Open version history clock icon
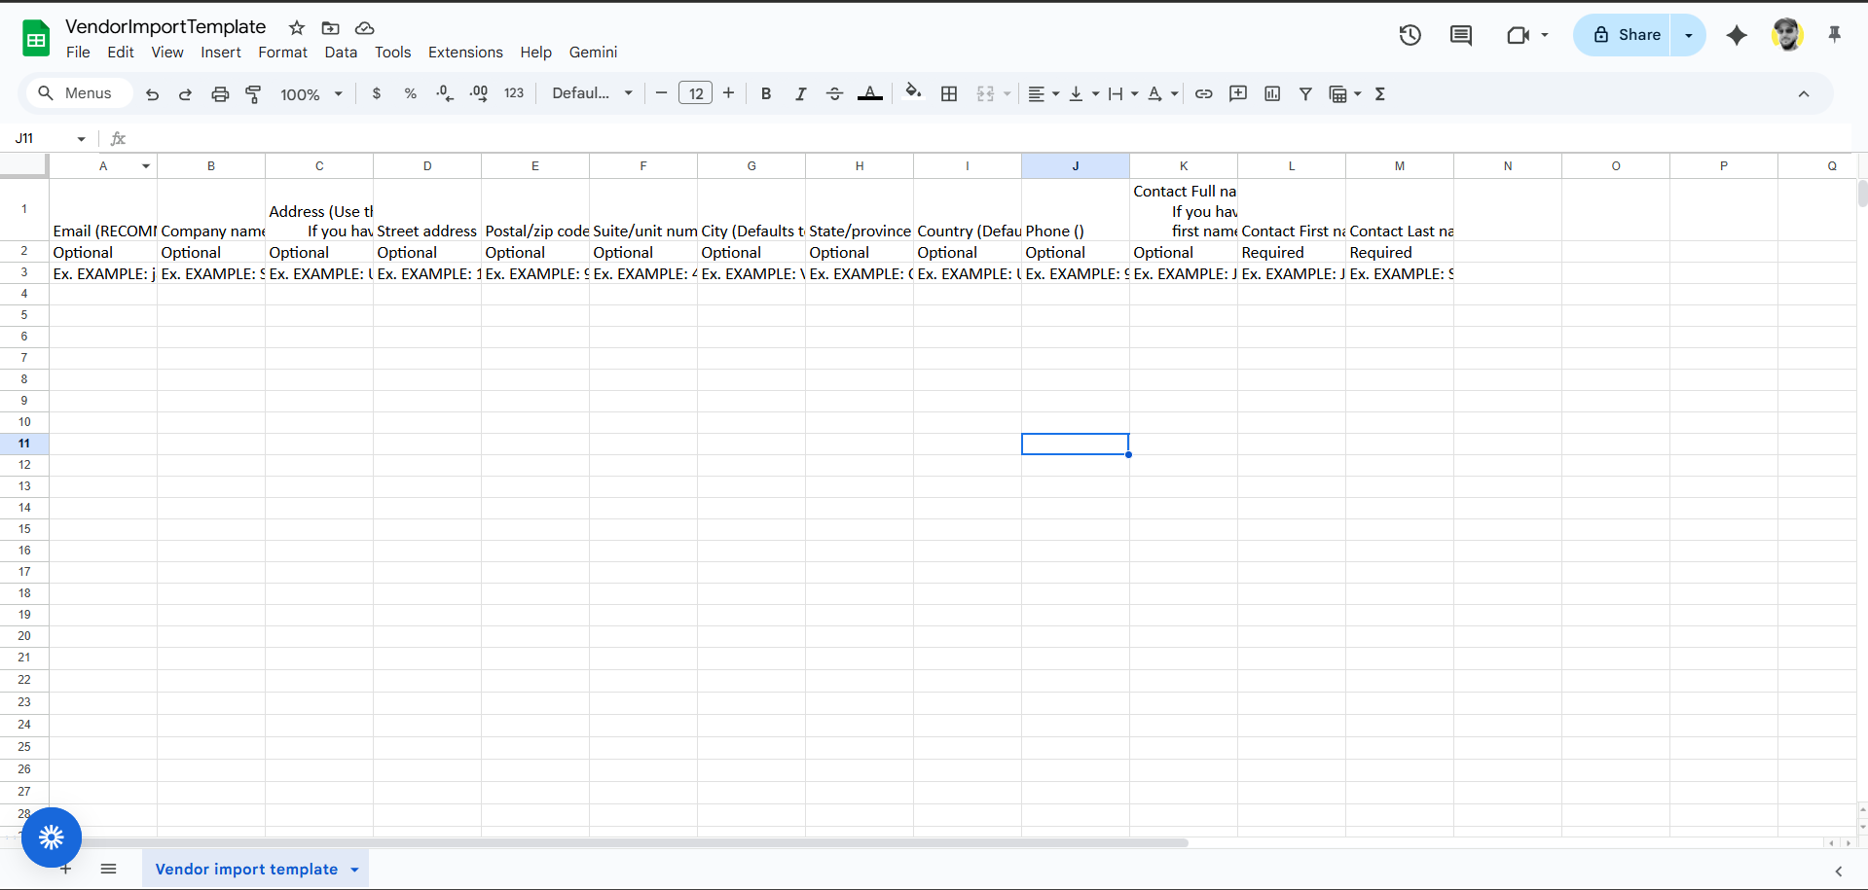This screenshot has width=1868, height=890. [1410, 36]
